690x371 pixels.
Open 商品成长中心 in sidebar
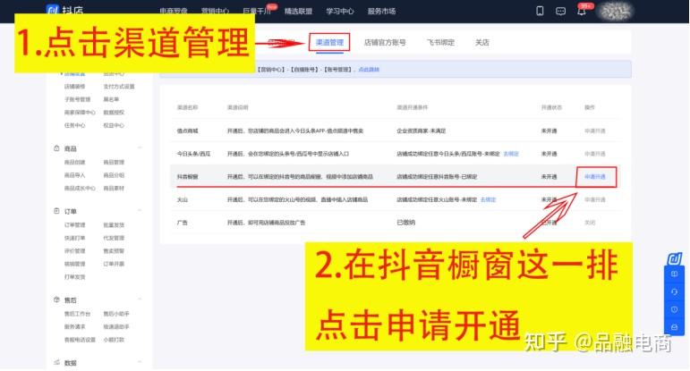[x=80, y=188]
